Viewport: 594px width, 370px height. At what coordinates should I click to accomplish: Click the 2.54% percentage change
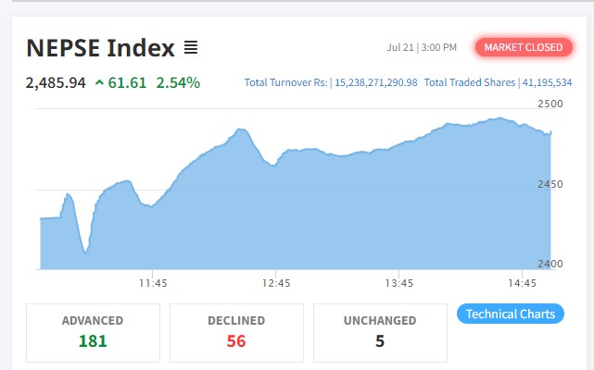pyautogui.click(x=178, y=83)
